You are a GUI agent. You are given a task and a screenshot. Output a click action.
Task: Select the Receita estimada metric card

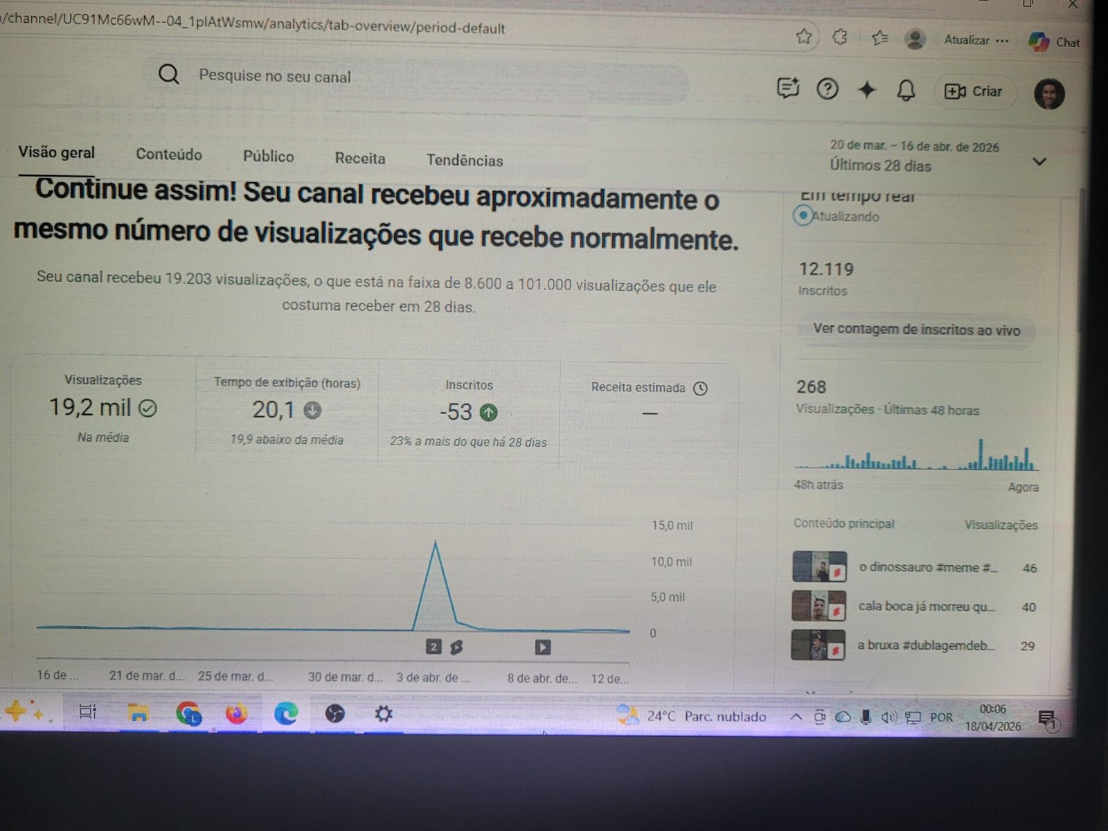coord(649,414)
